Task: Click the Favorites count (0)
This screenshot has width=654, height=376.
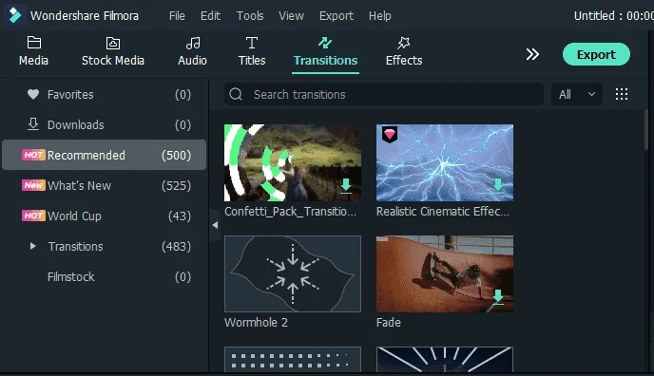Action: (x=183, y=95)
